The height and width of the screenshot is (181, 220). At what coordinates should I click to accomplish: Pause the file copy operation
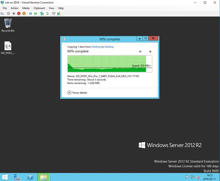coord(140,52)
